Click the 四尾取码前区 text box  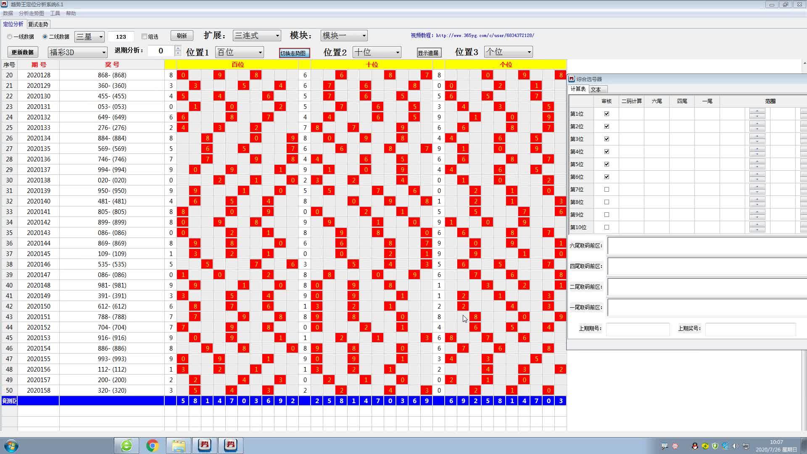point(707,267)
